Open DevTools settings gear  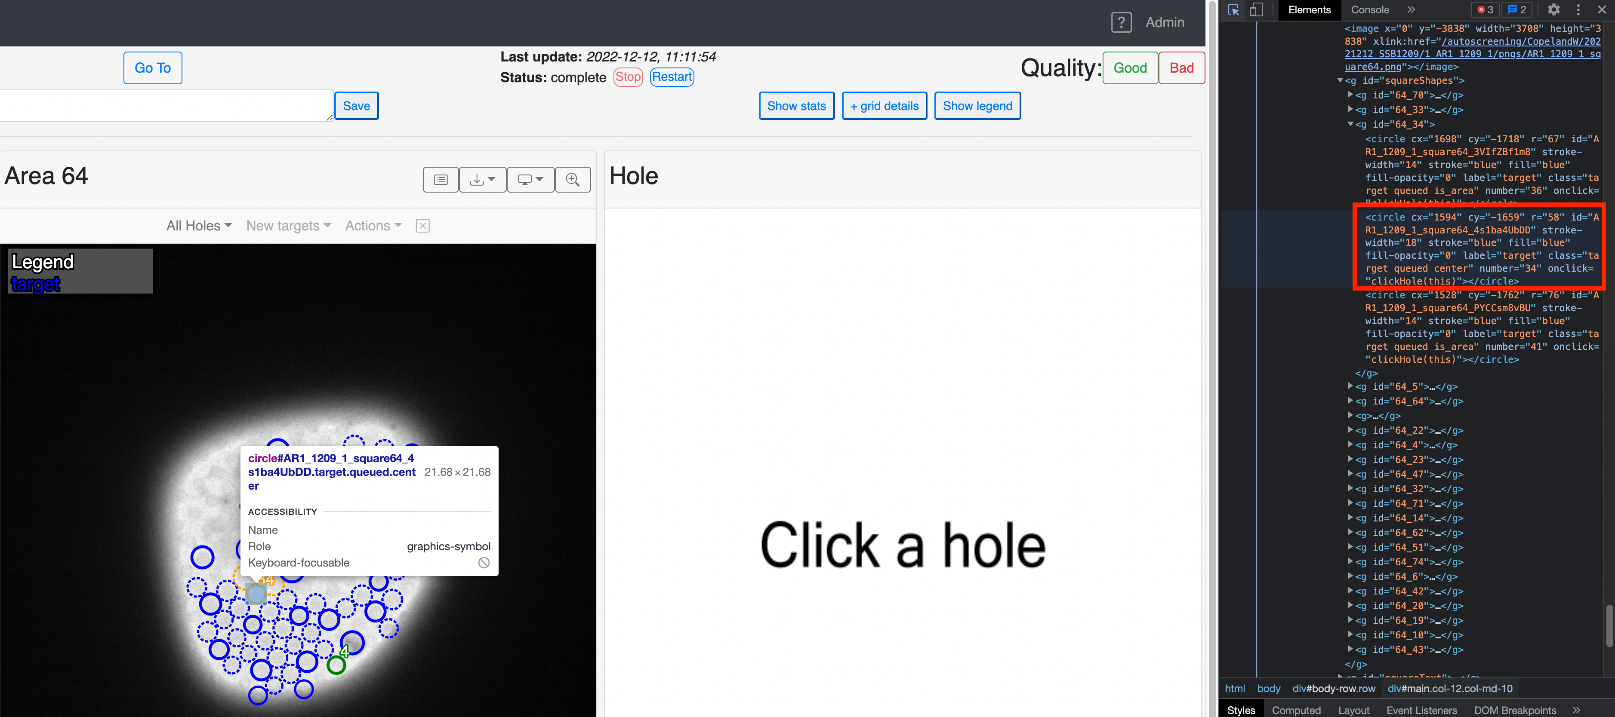(x=1553, y=9)
